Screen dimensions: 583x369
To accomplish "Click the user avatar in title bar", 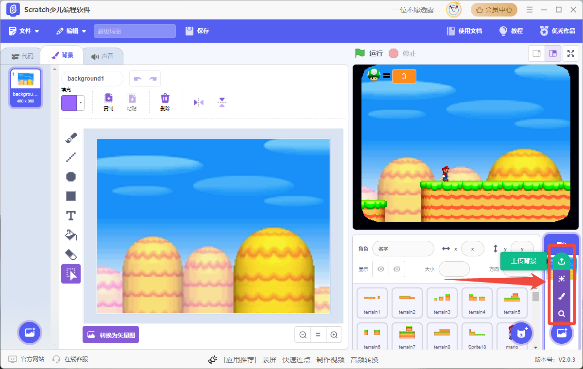I will (454, 10).
